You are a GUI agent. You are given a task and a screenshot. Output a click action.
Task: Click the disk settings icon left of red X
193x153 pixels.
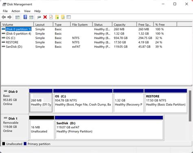39,17
